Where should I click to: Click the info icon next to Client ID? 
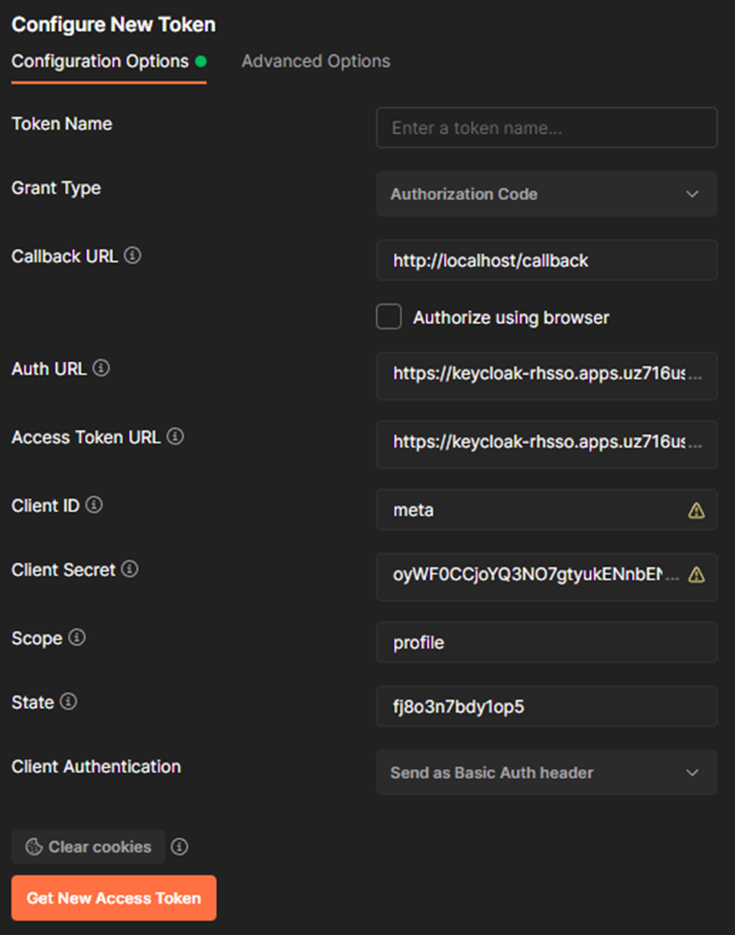94,505
